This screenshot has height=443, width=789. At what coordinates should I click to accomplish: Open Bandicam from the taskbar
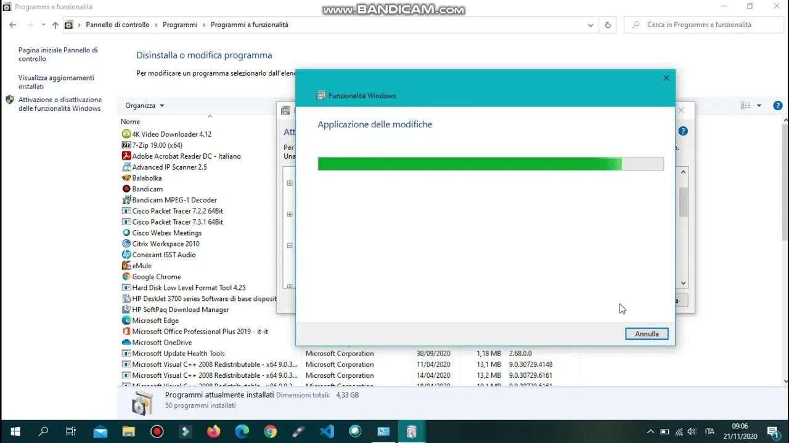click(157, 431)
